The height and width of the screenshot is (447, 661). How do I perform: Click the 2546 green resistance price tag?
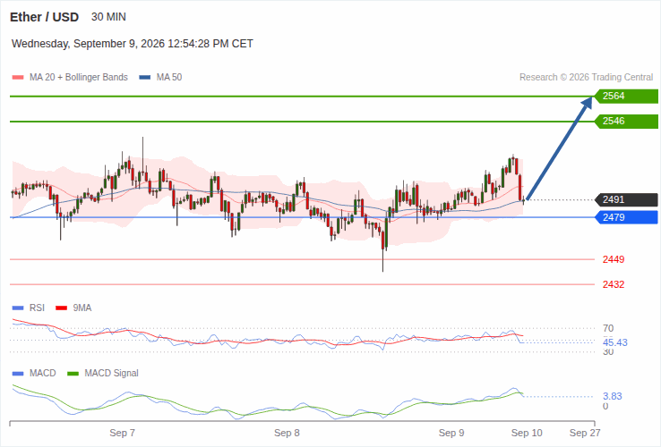[626, 122]
